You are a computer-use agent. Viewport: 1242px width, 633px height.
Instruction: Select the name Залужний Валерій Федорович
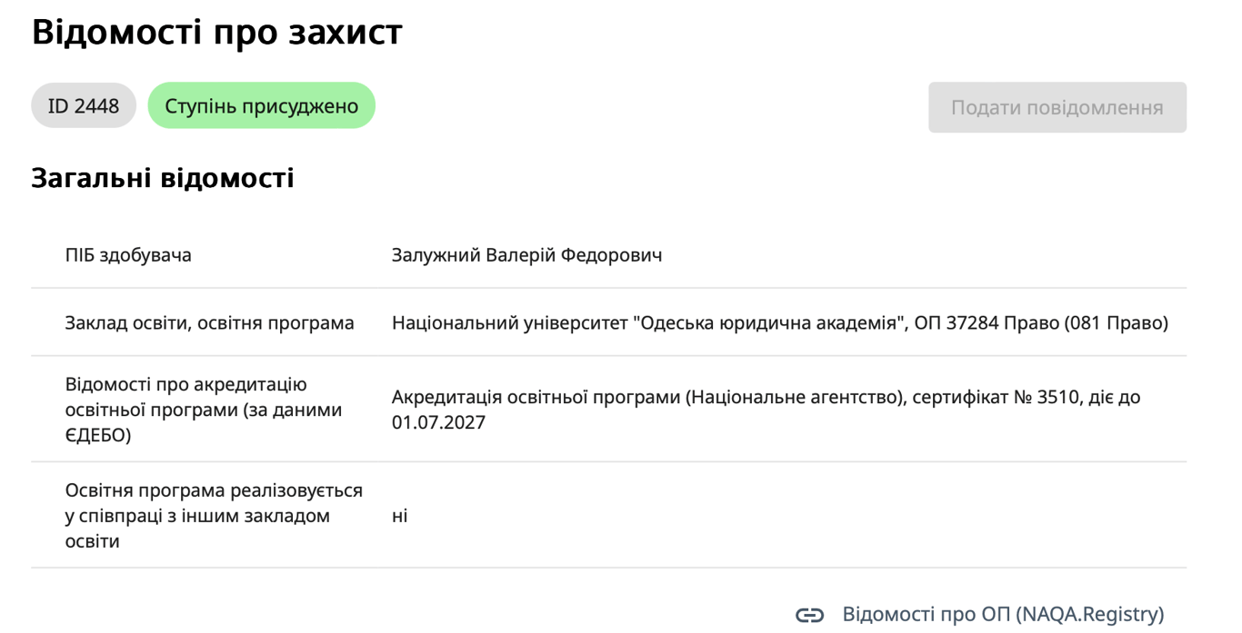526,255
